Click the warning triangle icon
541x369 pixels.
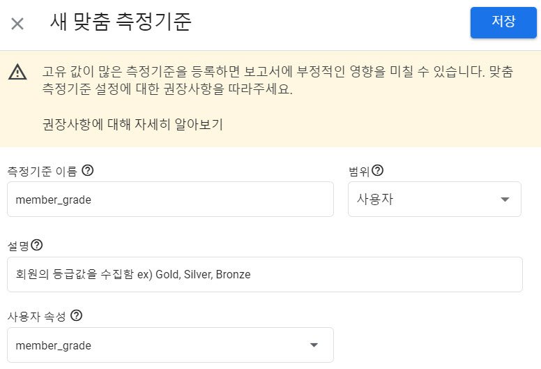click(x=17, y=73)
